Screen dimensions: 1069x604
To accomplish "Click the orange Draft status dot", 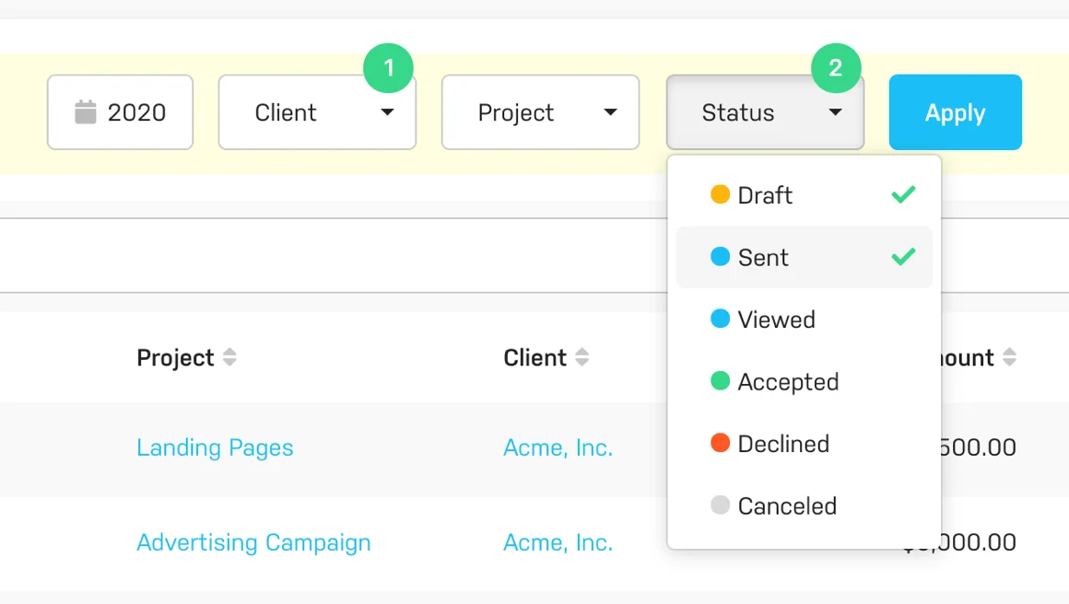I will [x=721, y=194].
